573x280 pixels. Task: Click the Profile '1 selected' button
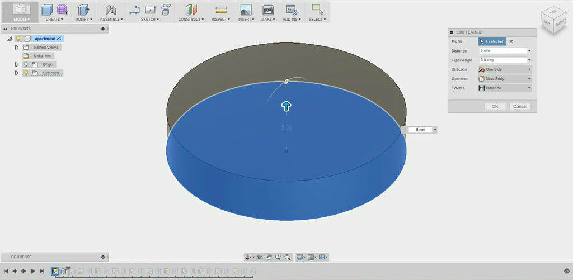pos(492,41)
